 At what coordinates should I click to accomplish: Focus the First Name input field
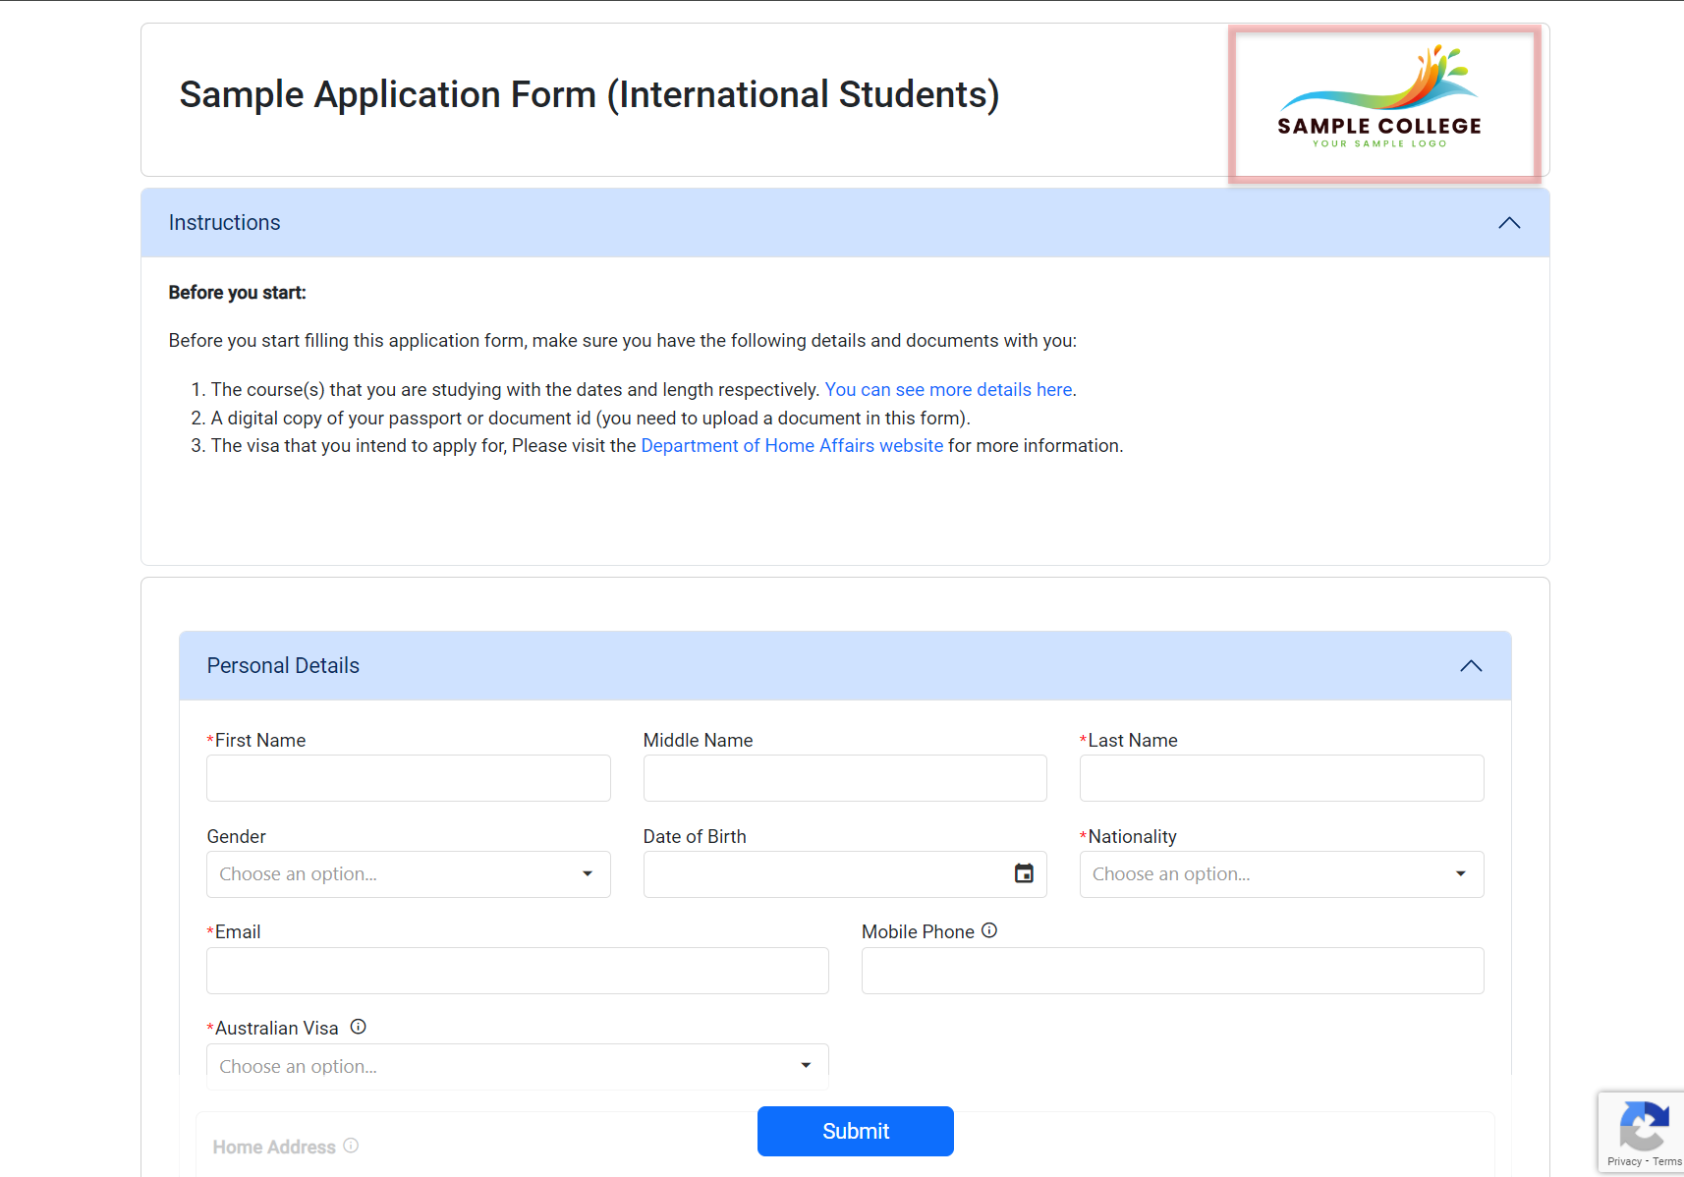tap(408, 778)
